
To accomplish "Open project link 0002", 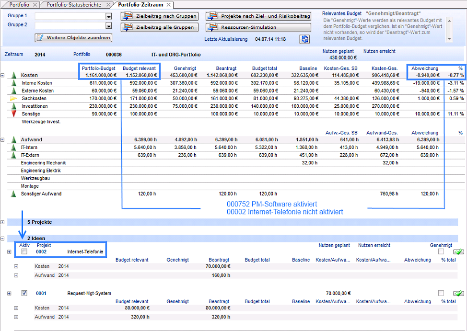I will point(41,252).
